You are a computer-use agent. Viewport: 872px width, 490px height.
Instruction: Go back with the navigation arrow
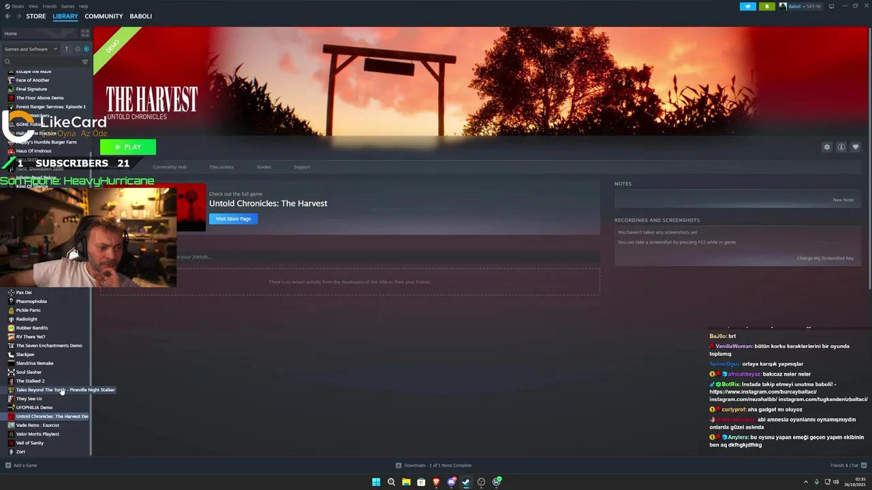tap(7, 16)
